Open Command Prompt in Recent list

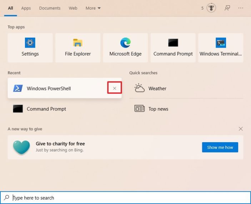pos(65,109)
